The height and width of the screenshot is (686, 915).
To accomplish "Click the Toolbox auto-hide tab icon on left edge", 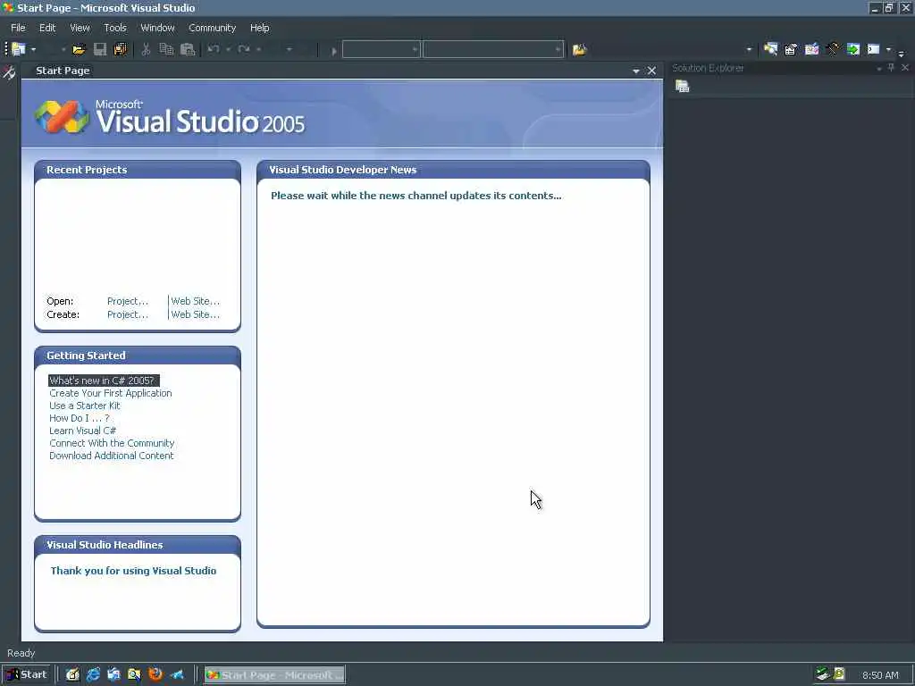I will pos(9,73).
